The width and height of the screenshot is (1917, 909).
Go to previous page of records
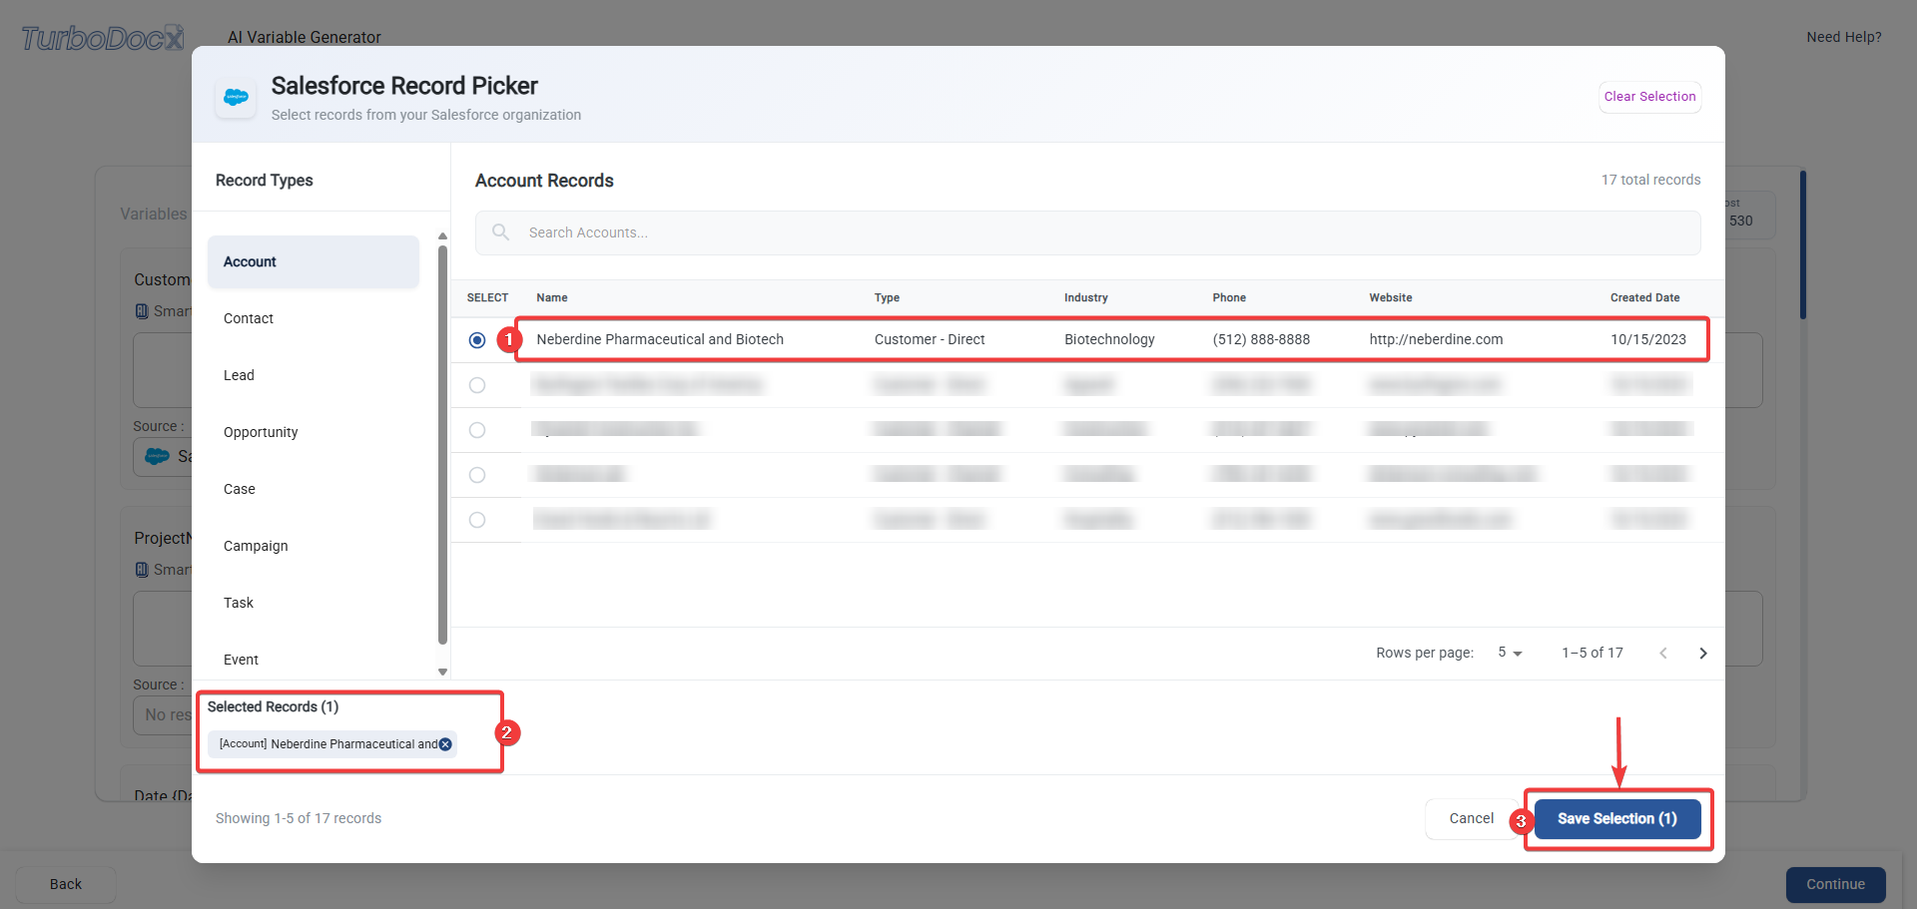(x=1663, y=653)
